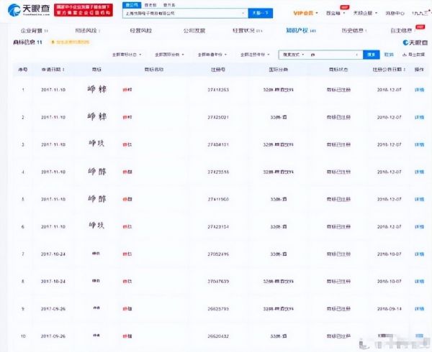Expand the 全部注册年份 filter

(x=255, y=55)
